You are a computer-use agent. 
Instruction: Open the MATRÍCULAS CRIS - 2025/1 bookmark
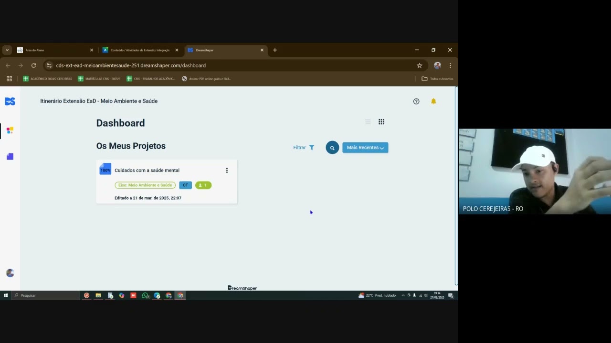click(99, 79)
